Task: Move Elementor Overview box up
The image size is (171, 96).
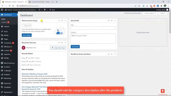Action: 59,43
